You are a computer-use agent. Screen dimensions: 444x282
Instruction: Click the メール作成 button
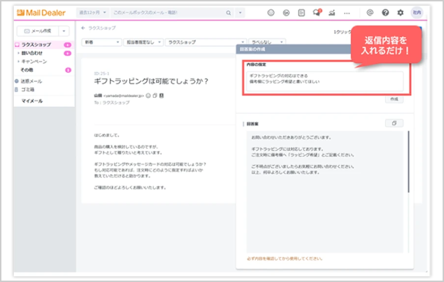[37, 31]
